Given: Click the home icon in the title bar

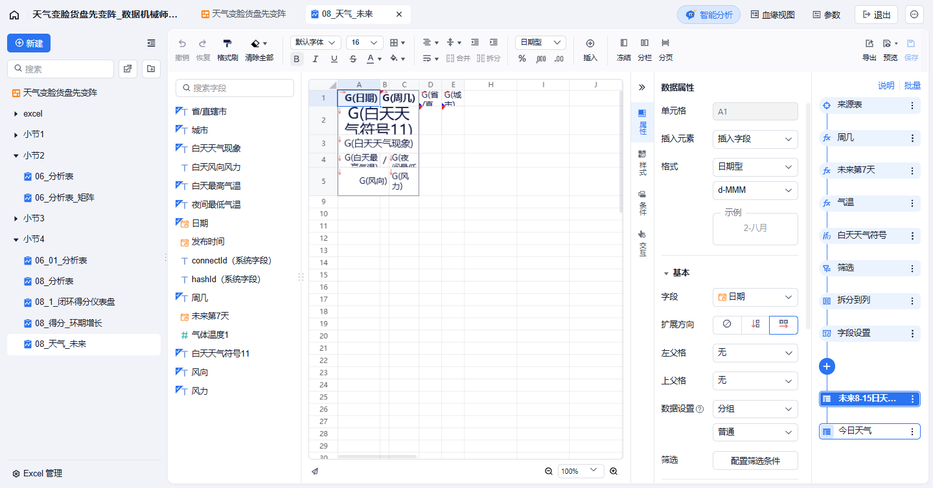Looking at the screenshot, I should coord(14,14).
